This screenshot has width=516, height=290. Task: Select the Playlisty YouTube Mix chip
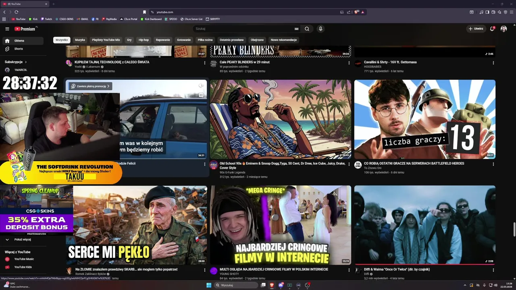[x=106, y=40]
